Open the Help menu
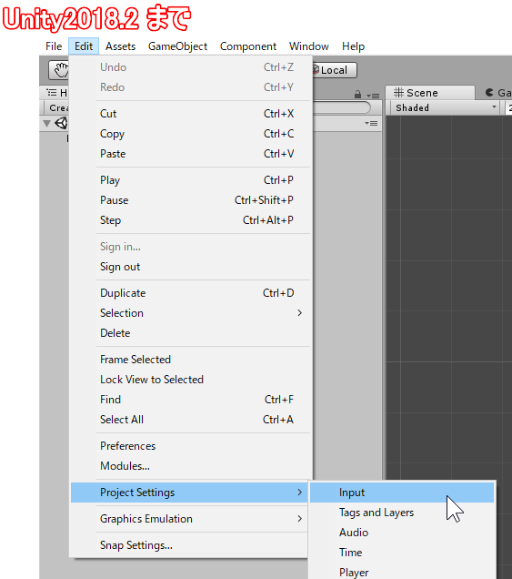The height and width of the screenshot is (579, 512). pyautogui.click(x=354, y=46)
